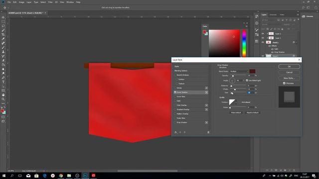The width and height of the screenshot is (319, 179).
Task: Select the History Brush tool
Action: (x=3, y=56)
